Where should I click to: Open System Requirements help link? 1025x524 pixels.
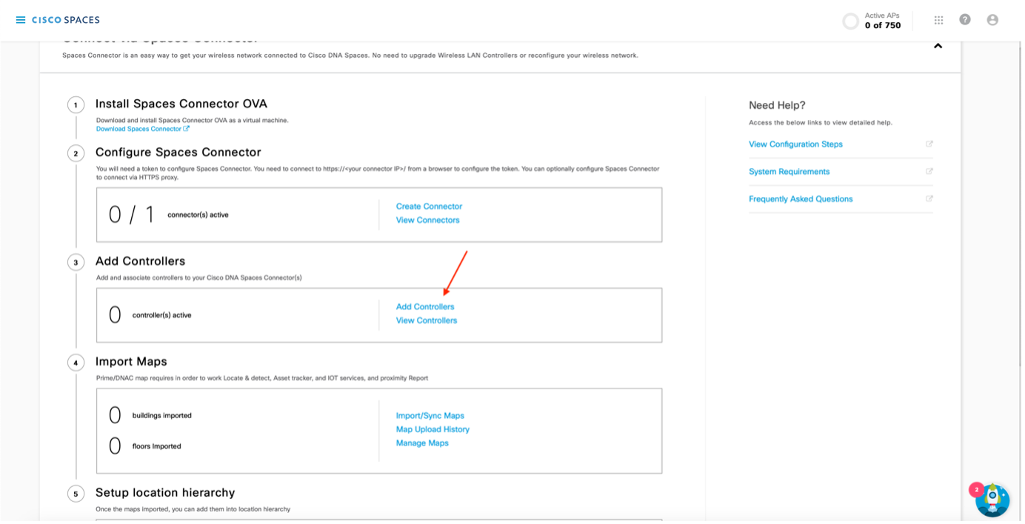789,172
